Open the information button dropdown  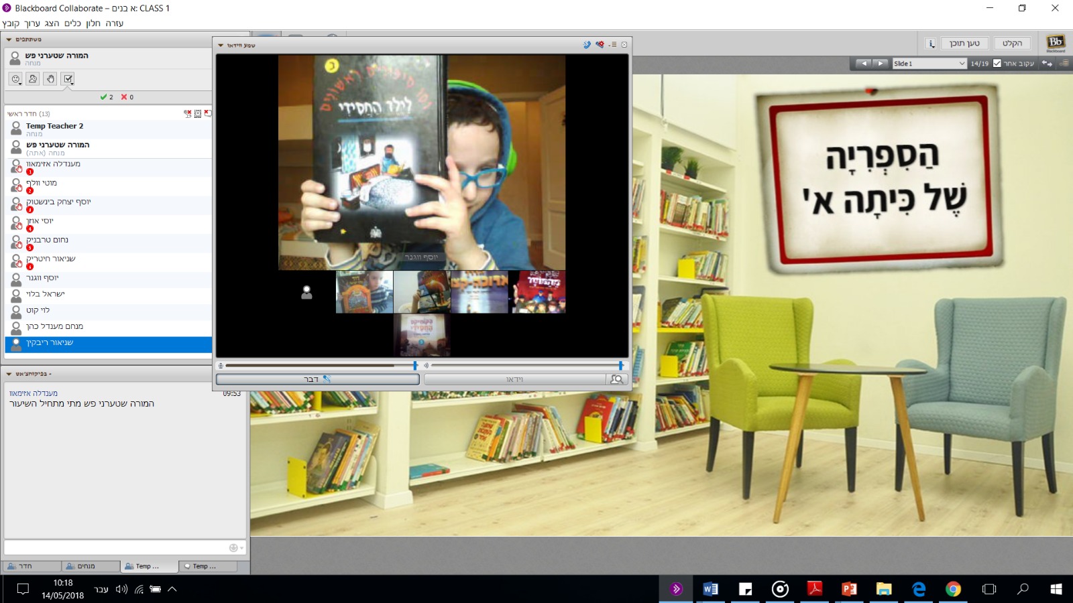pos(930,44)
